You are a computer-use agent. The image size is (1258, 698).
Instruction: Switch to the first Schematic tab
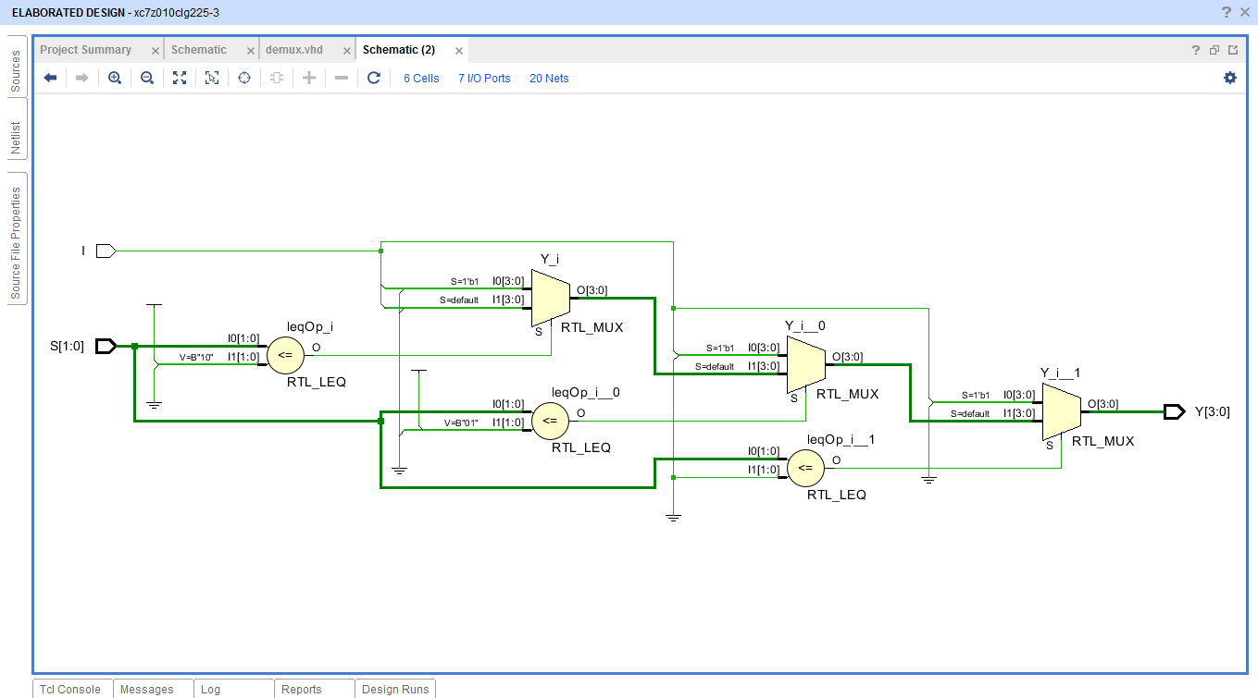click(199, 50)
